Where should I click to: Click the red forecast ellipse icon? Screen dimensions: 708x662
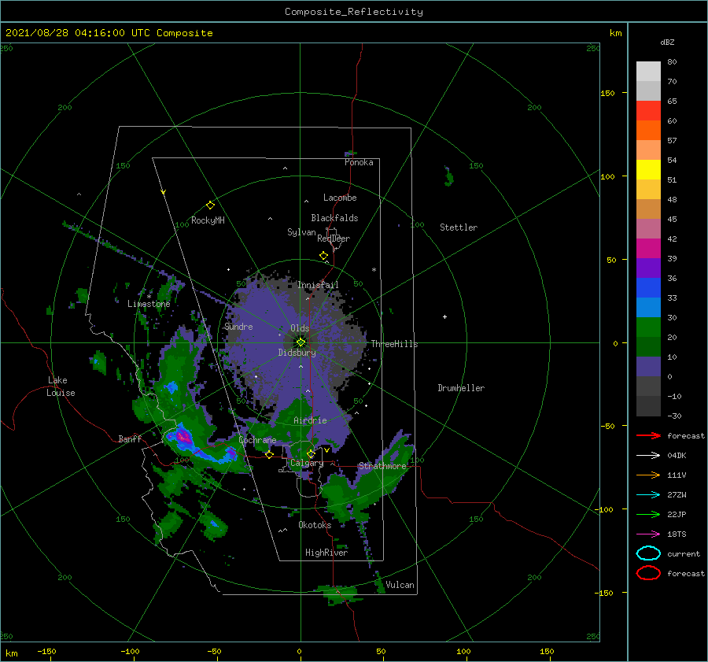pyautogui.click(x=648, y=573)
